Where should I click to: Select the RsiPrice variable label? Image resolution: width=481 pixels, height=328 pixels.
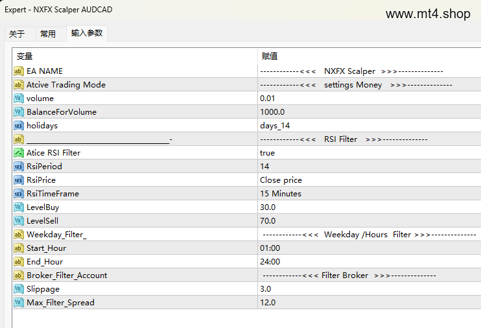(41, 180)
